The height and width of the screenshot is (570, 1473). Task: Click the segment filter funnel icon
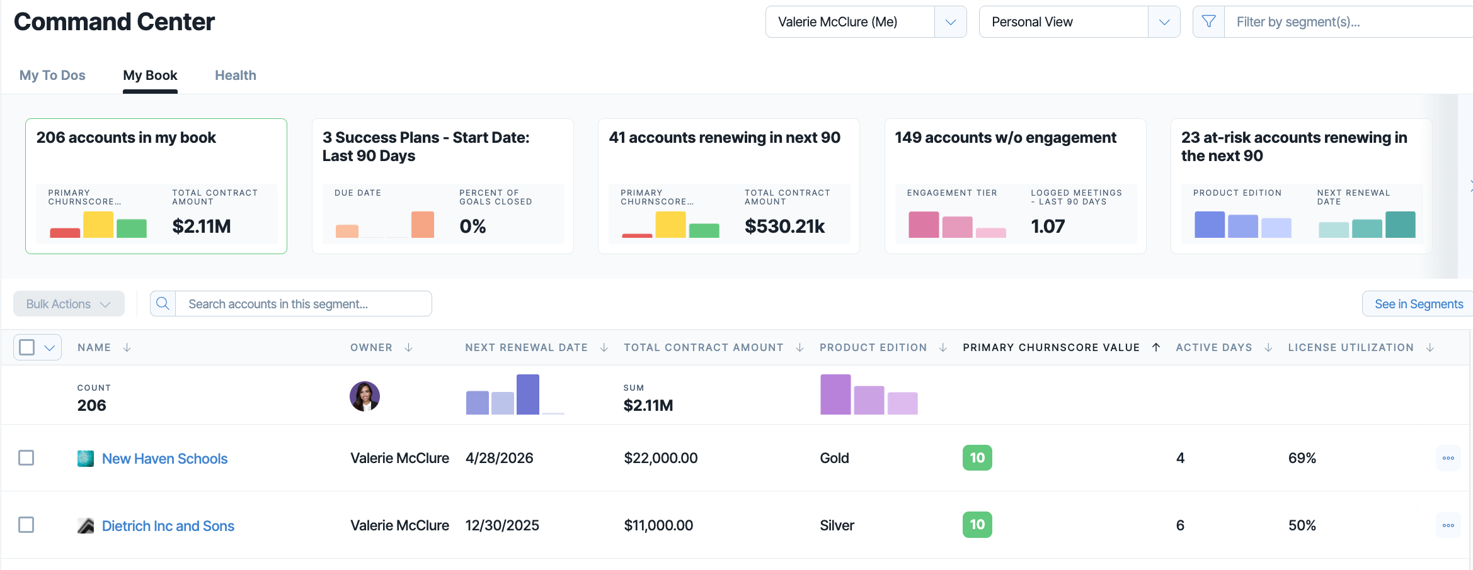pos(1208,22)
